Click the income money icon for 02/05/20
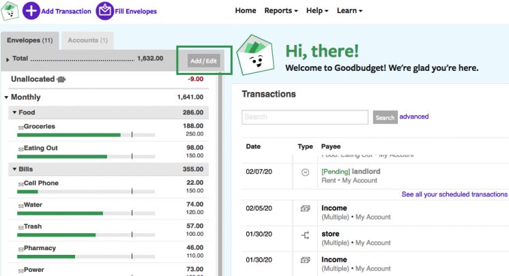Viewport: 509px width, 276px height. click(x=305, y=209)
